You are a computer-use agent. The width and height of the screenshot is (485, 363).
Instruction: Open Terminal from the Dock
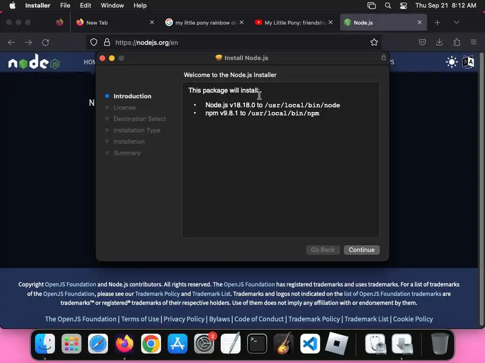tap(257, 344)
